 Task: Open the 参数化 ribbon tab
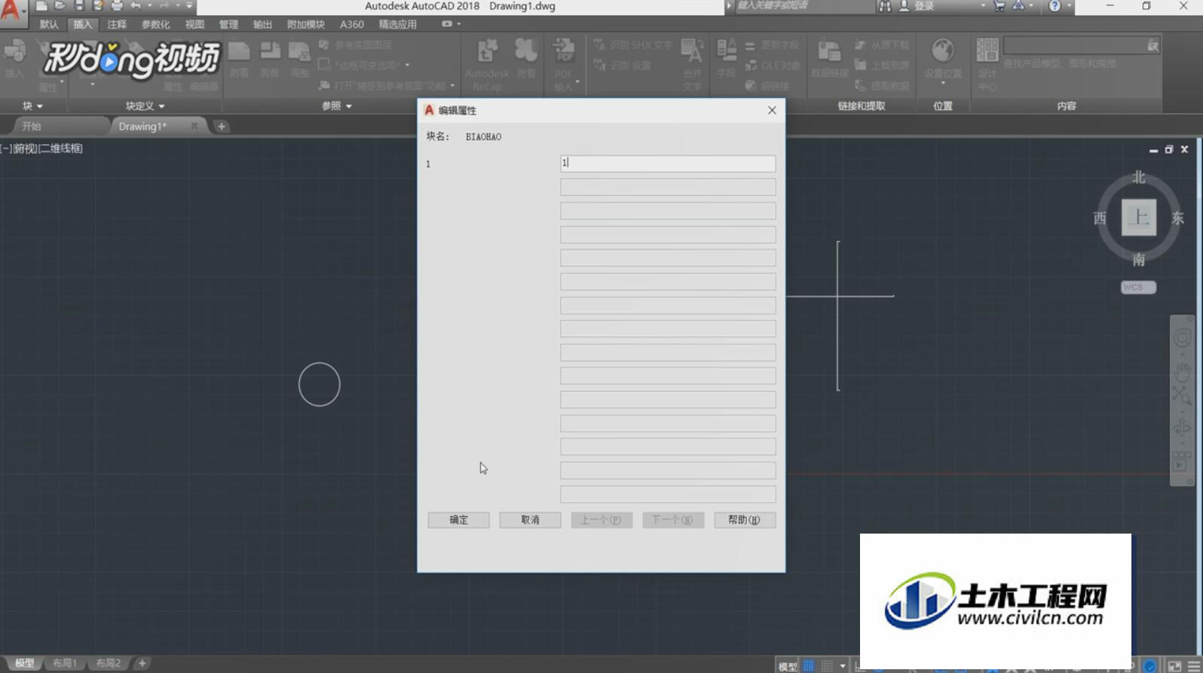pyautogui.click(x=155, y=24)
